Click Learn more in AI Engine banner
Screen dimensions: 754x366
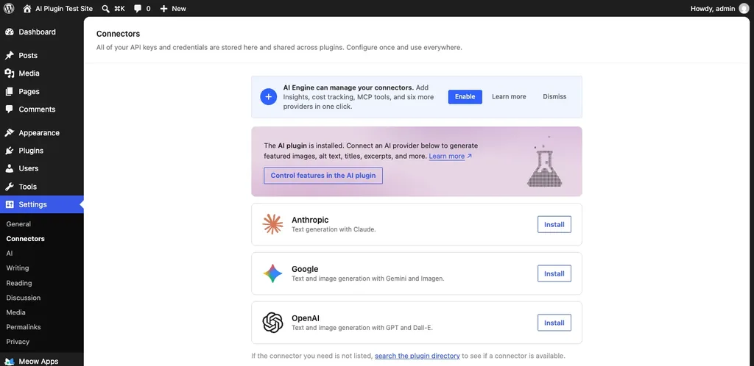tap(509, 96)
